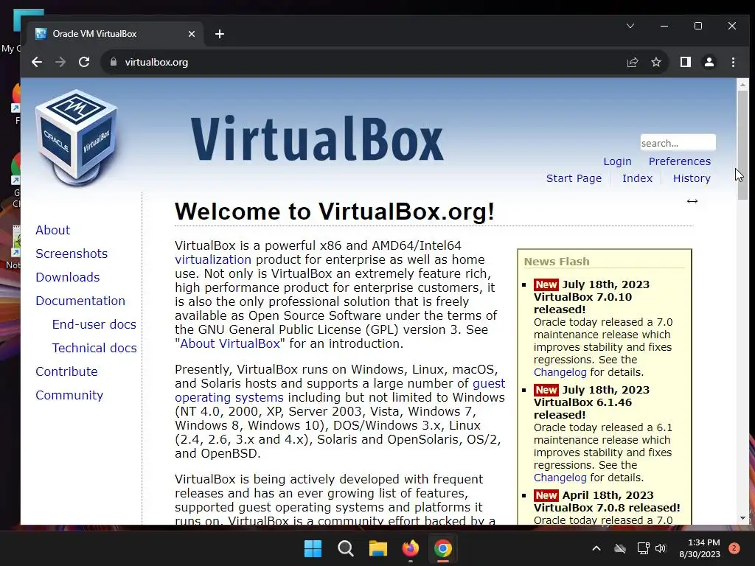Screen dimensions: 755x566
Task: Open the Chrome profile avatar
Action: [709, 62]
